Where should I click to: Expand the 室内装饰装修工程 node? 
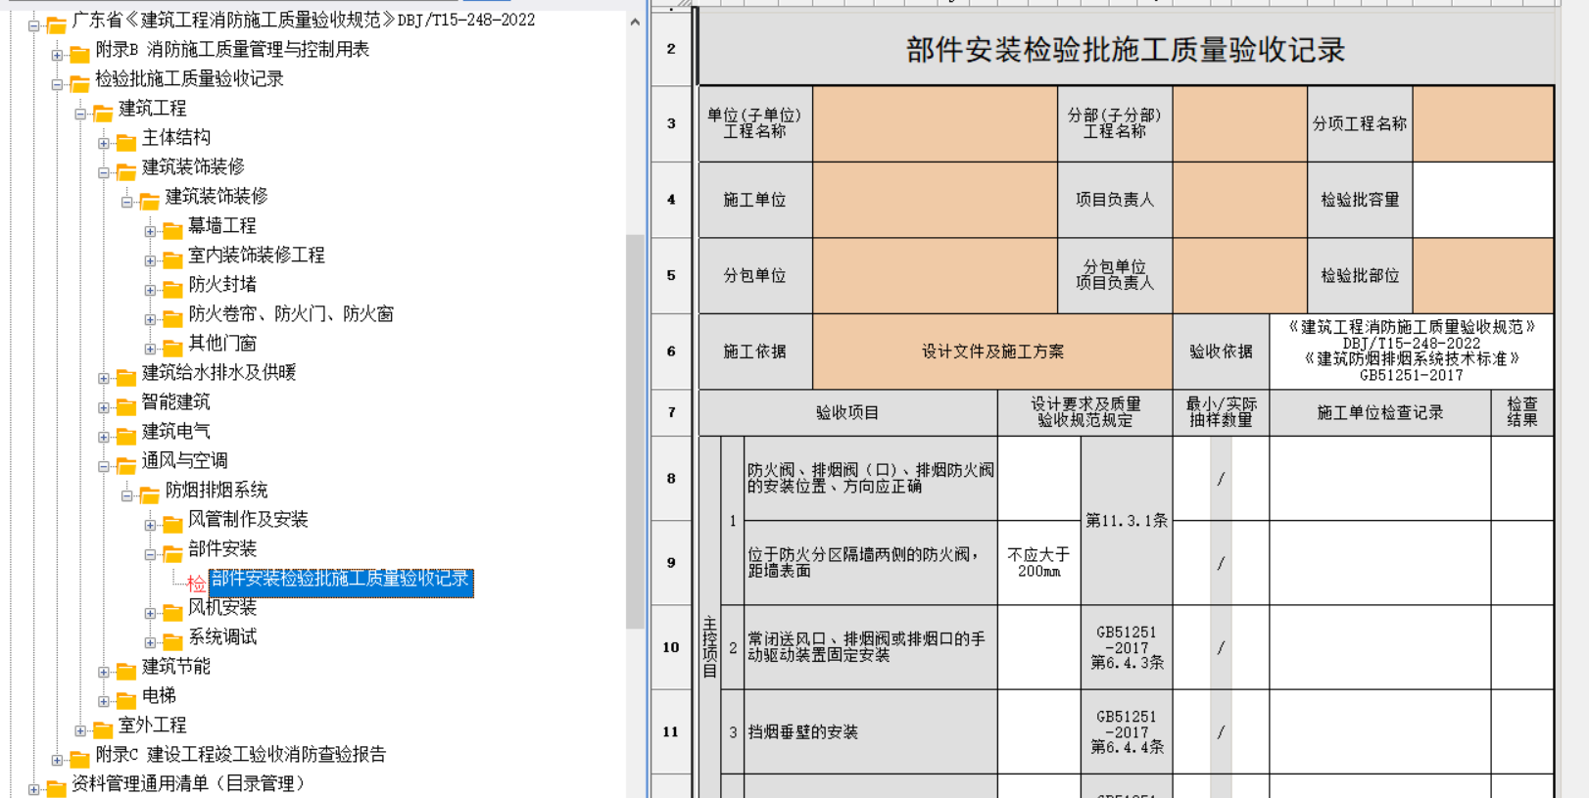pos(150,260)
